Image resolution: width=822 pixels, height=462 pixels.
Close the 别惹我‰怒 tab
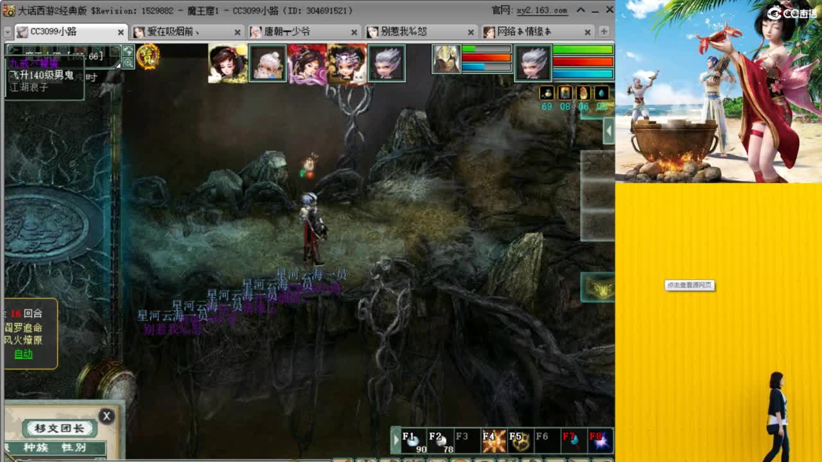(x=471, y=32)
